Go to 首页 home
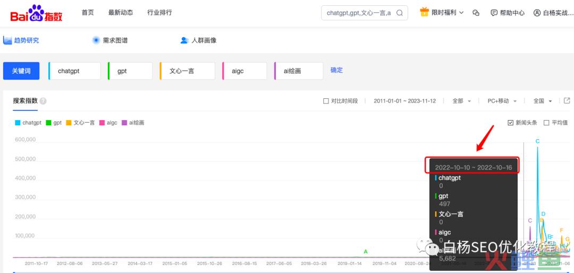574x273 pixels. (88, 12)
